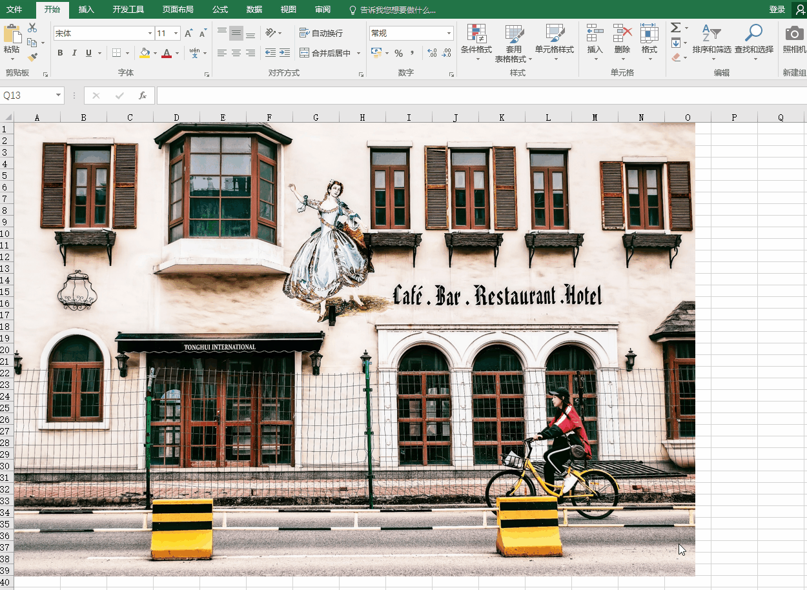Toggle vertical middle alignment
Viewport: 807px width, 590px height.
click(236, 33)
